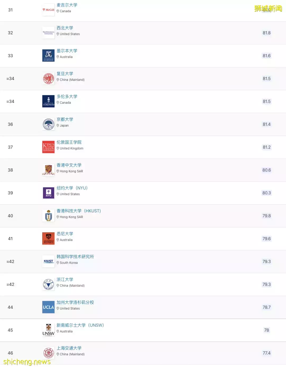Click the UCLA blue logo
286x367 pixels.
click(x=48, y=307)
